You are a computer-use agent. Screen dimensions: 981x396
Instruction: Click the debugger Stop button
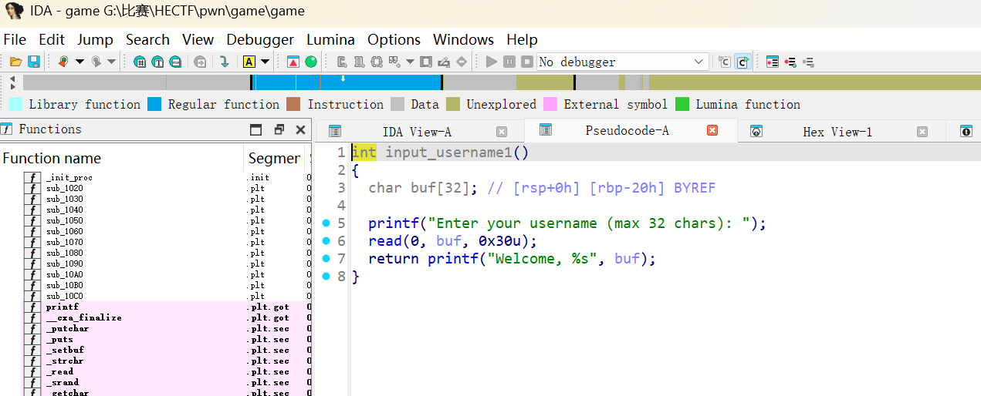point(527,62)
